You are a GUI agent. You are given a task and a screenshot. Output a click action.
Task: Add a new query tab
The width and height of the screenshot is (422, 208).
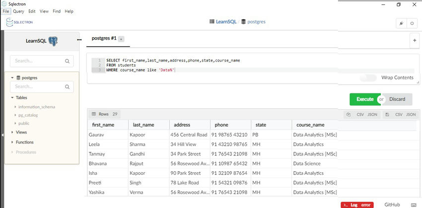point(415,41)
